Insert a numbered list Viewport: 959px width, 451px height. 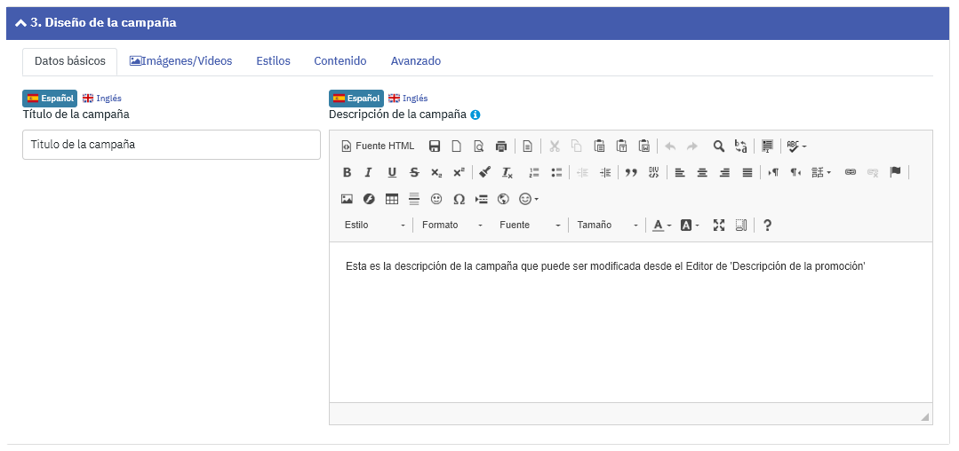pyautogui.click(x=534, y=172)
